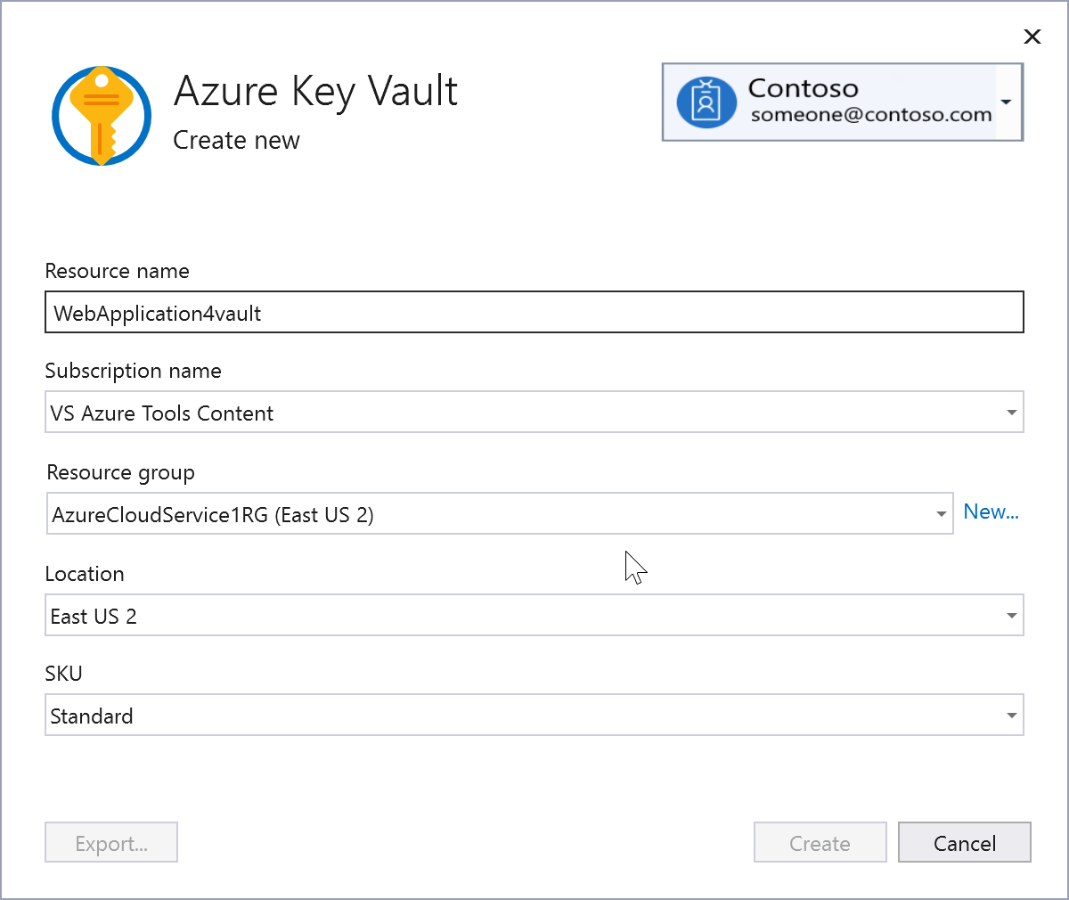The width and height of the screenshot is (1069, 900).
Task: Click the Export button
Action: tap(110, 842)
